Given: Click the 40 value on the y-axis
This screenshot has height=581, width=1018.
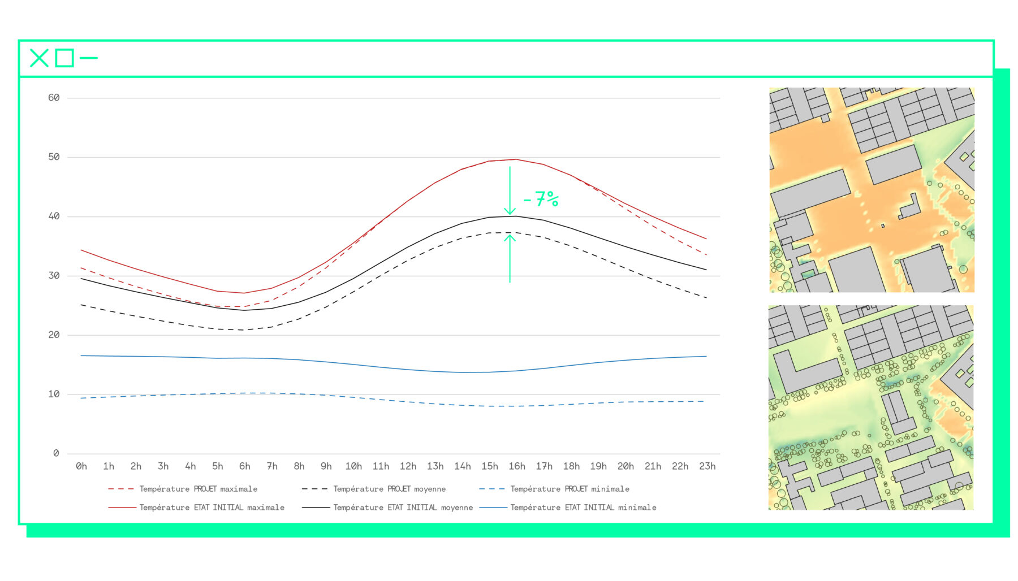Looking at the screenshot, I should click(54, 216).
